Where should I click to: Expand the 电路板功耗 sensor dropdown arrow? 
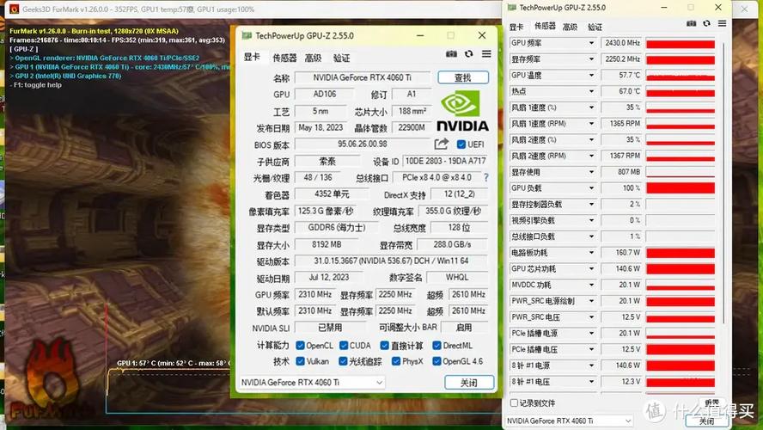(591, 252)
